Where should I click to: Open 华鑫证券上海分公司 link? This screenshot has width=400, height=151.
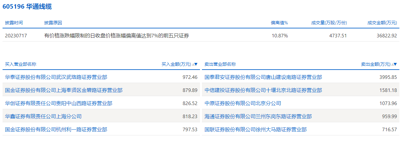(x=43, y=117)
